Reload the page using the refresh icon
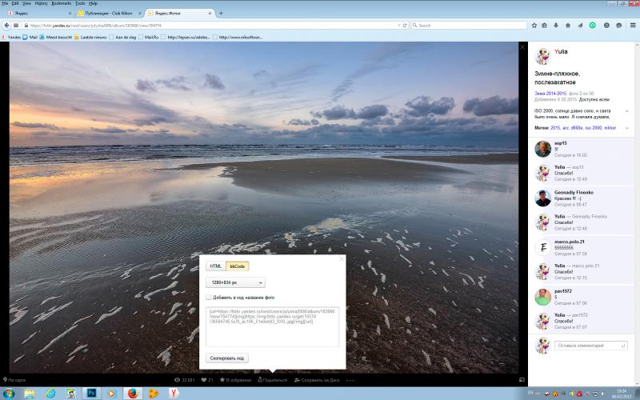This screenshot has width=640, height=400. pyautogui.click(x=405, y=26)
